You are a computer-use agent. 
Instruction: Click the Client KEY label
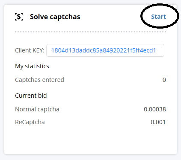(30, 50)
